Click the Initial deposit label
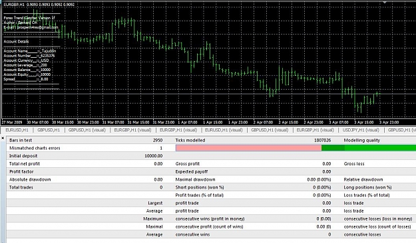This screenshot has width=416, height=243. pyautogui.click(x=23, y=156)
